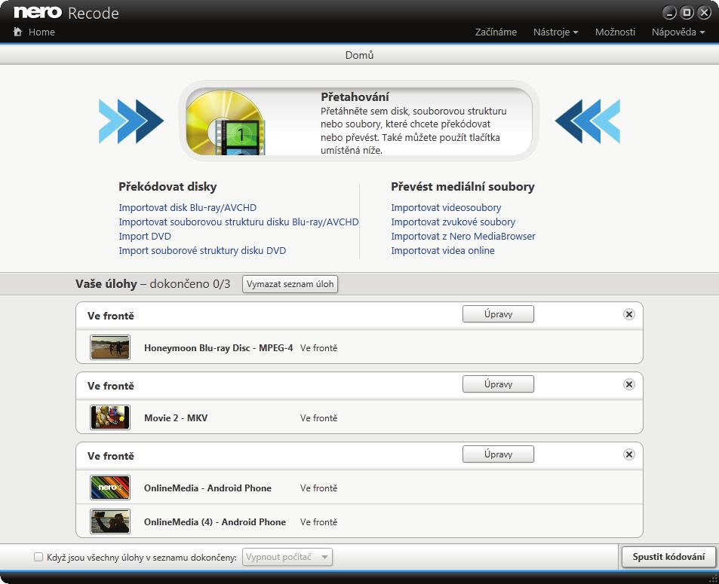Click Importovat zvukové soubory link
Image resolution: width=719 pixels, height=584 pixels.
coord(453,222)
